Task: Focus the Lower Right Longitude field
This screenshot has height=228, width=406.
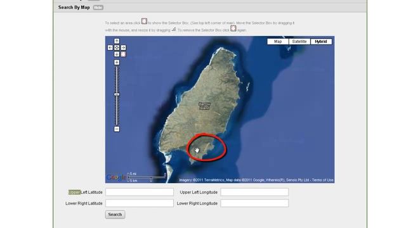Action: coord(254,203)
